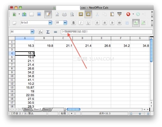Select the Format Paintbrush icon
The height and width of the screenshot is (127, 162).
(x=119, y=14)
